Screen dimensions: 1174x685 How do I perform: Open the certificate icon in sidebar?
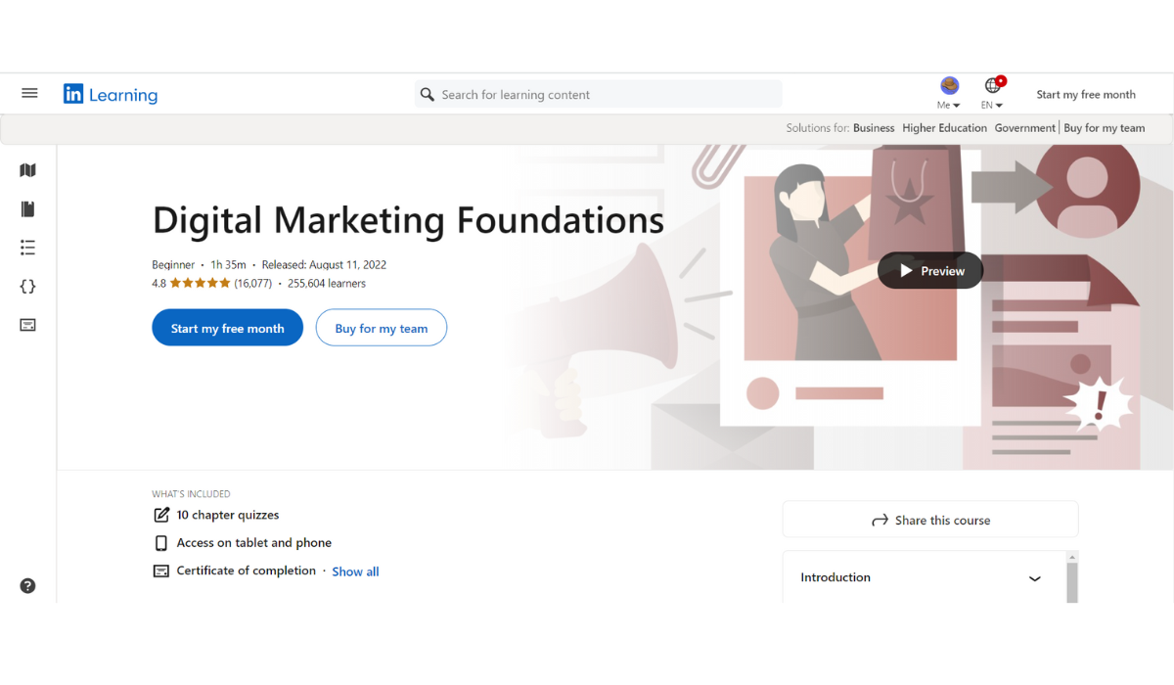(27, 325)
